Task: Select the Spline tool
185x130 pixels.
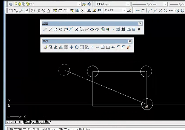Action: [x=87, y=29]
